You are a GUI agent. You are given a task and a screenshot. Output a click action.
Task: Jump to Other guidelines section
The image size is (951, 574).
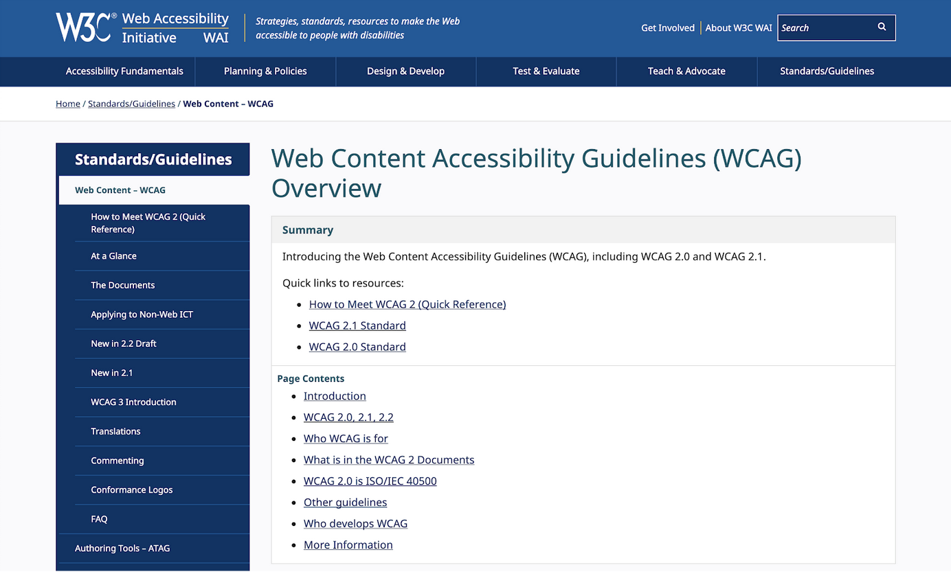click(345, 503)
